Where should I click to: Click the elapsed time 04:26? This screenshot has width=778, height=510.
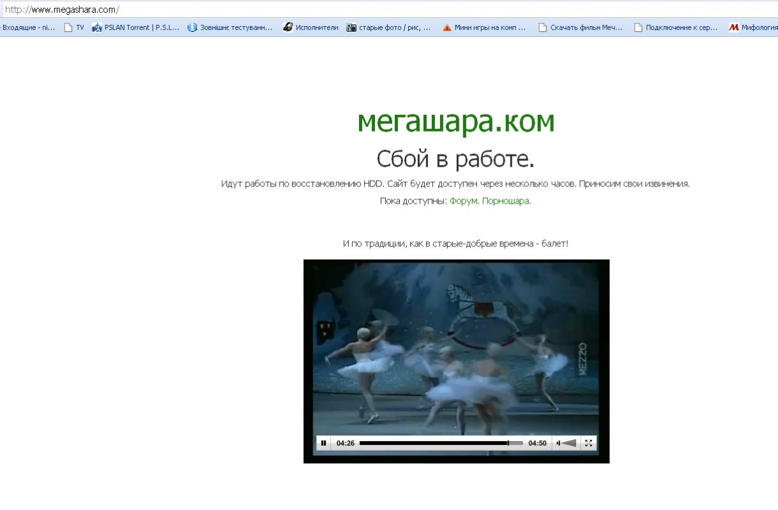click(346, 443)
